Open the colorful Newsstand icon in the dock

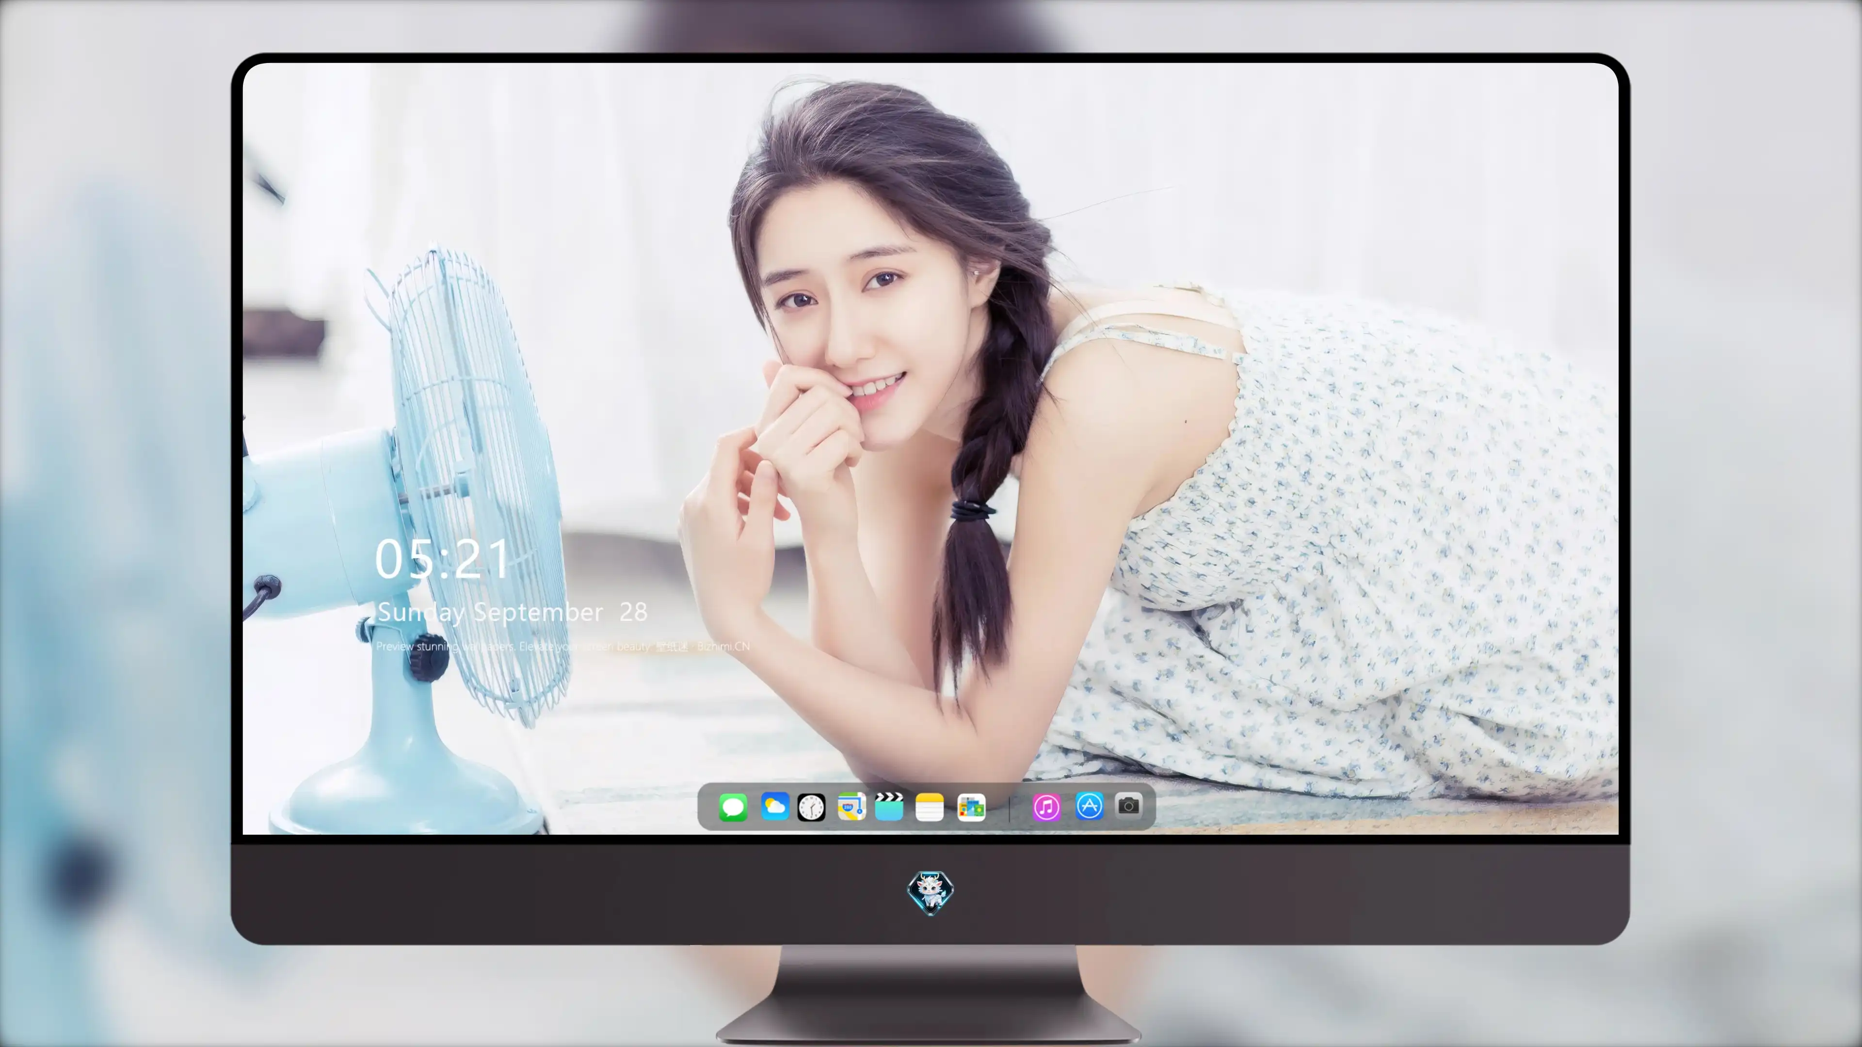(971, 807)
